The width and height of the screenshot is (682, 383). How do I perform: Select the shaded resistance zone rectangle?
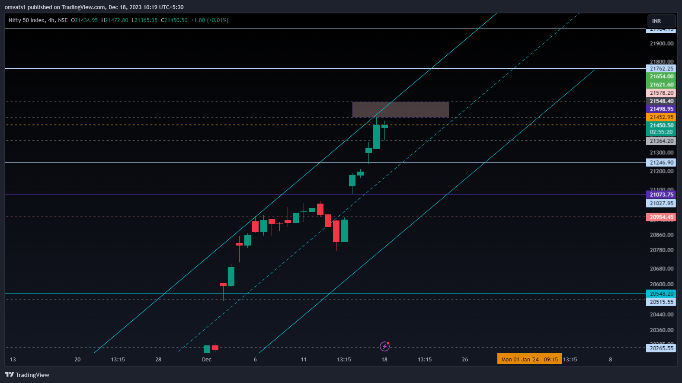[400, 109]
